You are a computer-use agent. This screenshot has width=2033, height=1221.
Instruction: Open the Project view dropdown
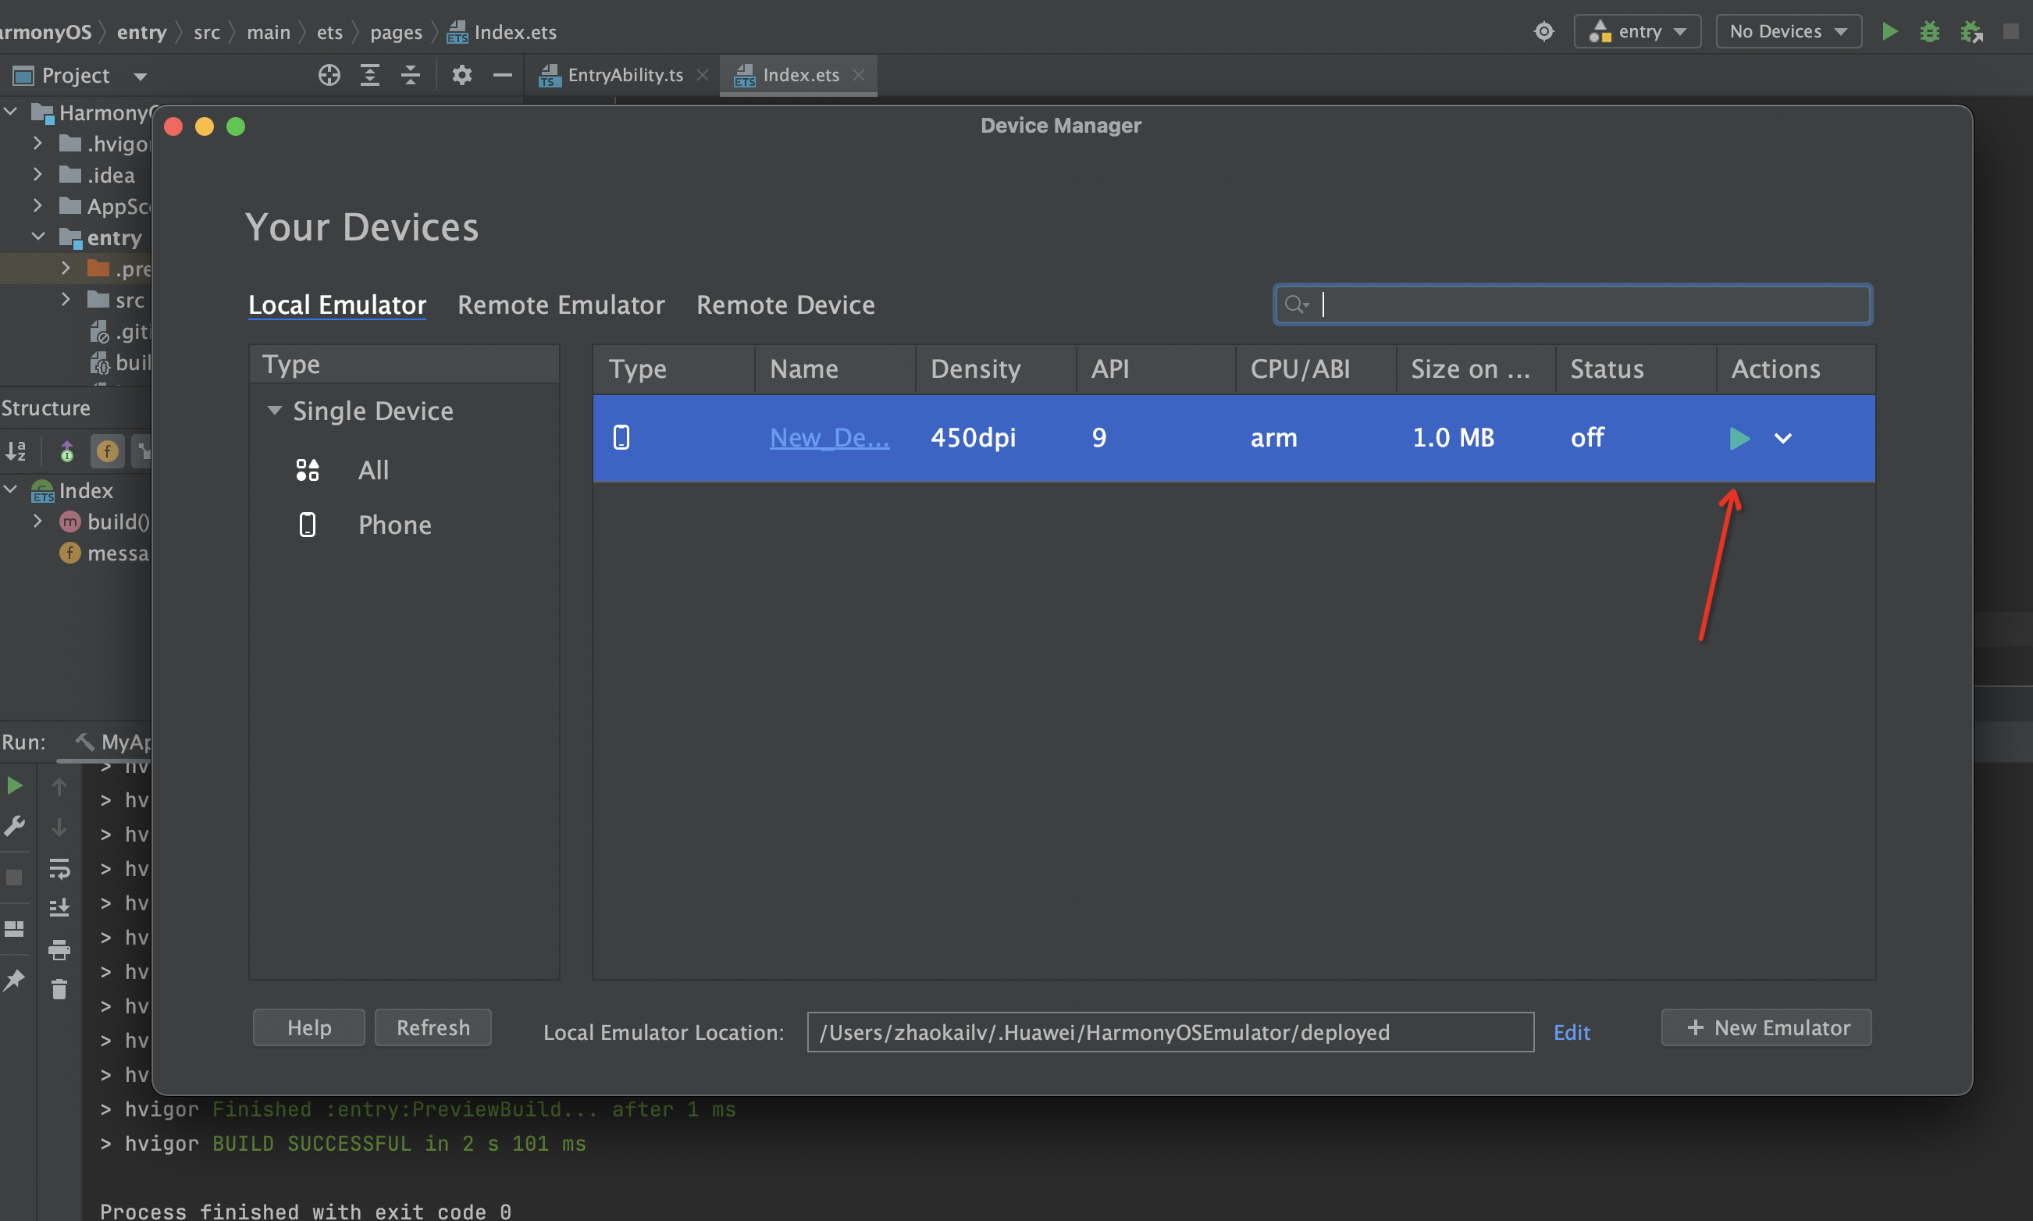(141, 77)
